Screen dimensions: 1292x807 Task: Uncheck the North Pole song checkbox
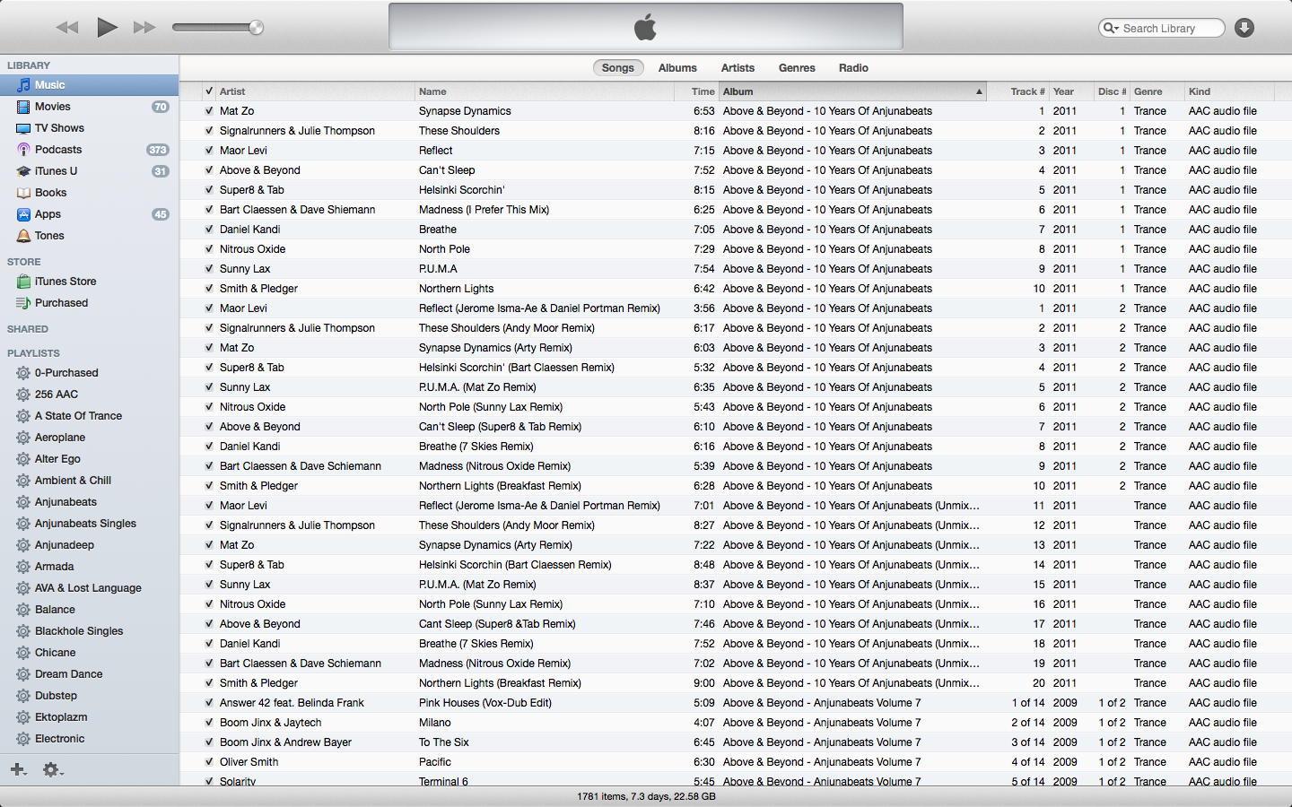[x=209, y=249]
